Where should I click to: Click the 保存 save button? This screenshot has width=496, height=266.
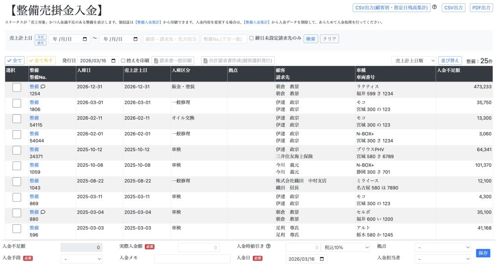(x=483, y=253)
